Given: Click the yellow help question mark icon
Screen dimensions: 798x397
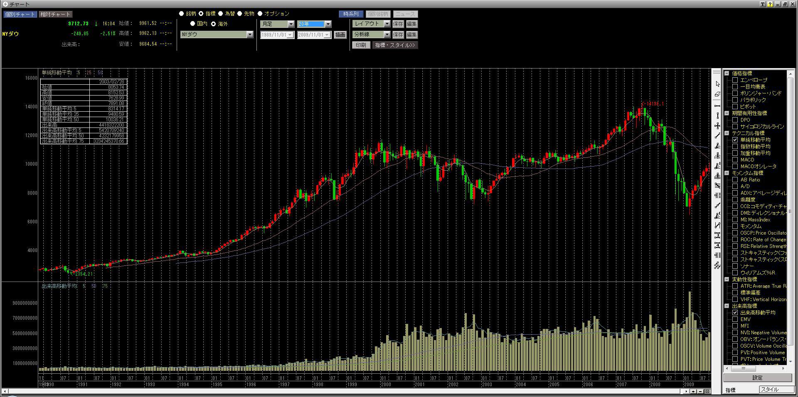Looking at the screenshot, I should [770, 4].
